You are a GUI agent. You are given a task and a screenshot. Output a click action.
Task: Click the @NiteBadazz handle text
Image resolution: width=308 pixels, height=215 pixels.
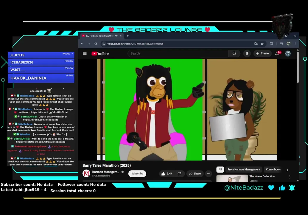pyautogui.click(x=244, y=188)
